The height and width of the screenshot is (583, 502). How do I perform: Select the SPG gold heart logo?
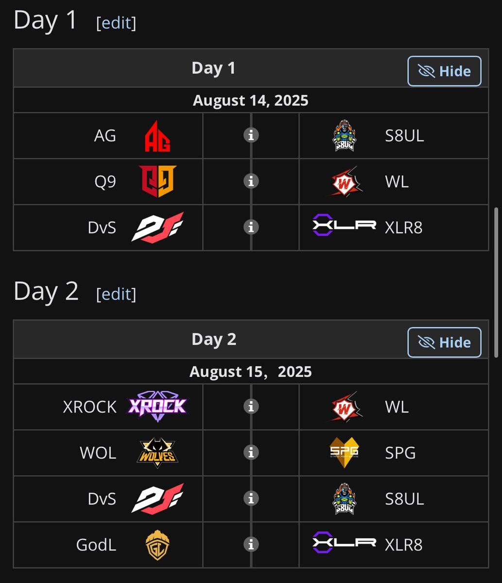(x=344, y=453)
